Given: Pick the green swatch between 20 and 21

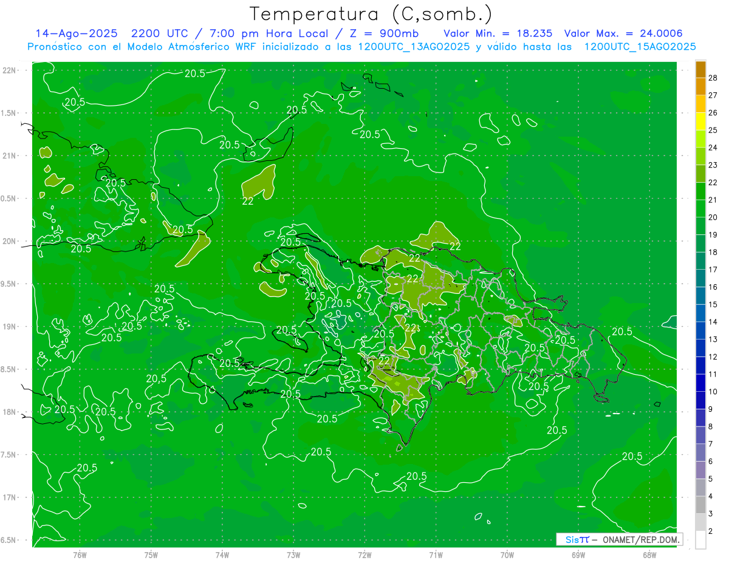Looking at the screenshot, I should click(700, 209).
